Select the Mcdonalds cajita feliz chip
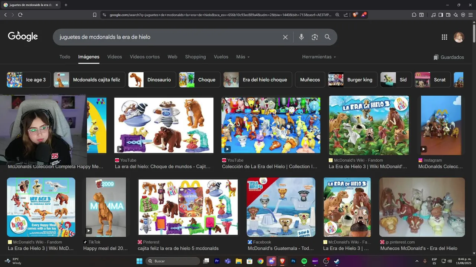The width and height of the screenshot is (476, 267). click(90, 80)
